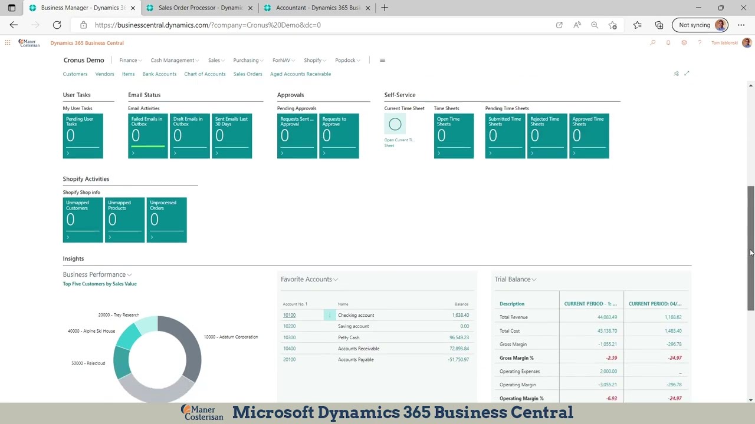755x424 pixels.
Task: Click row options dots for Checking account
Action: coord(330,315)
